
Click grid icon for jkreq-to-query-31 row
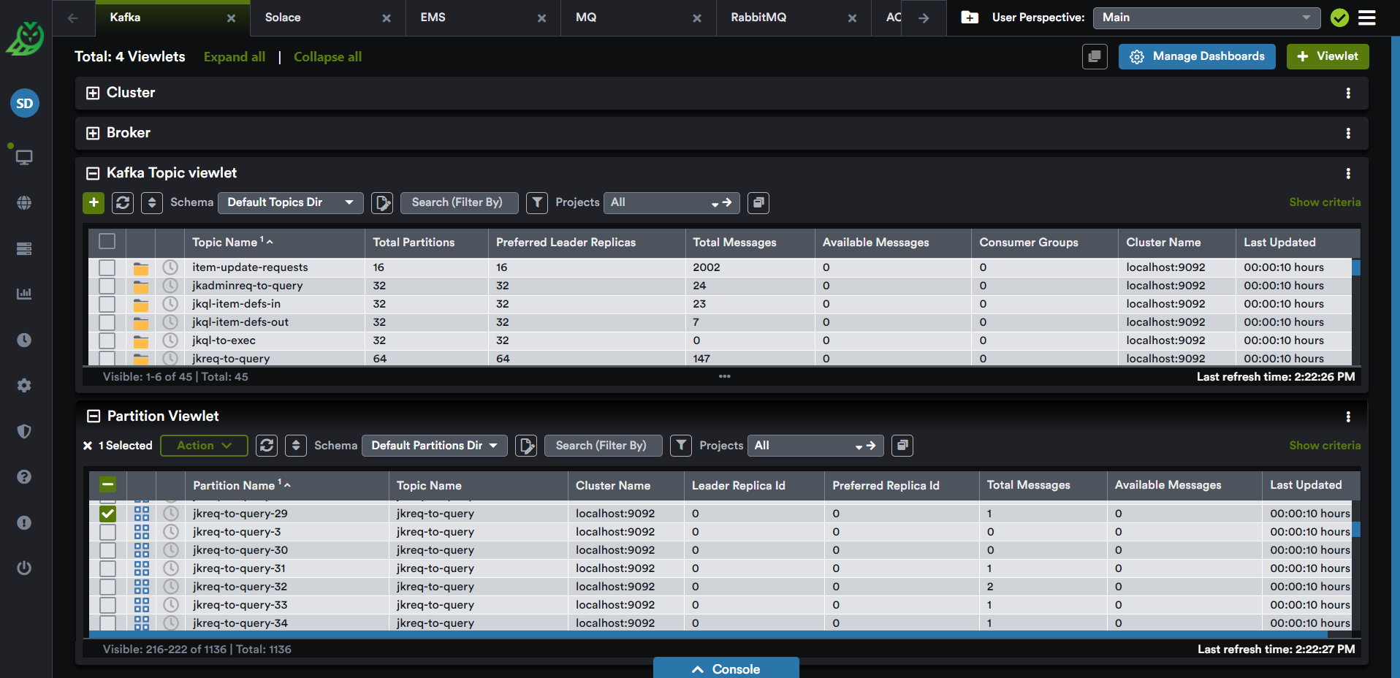tap(141, 568)
